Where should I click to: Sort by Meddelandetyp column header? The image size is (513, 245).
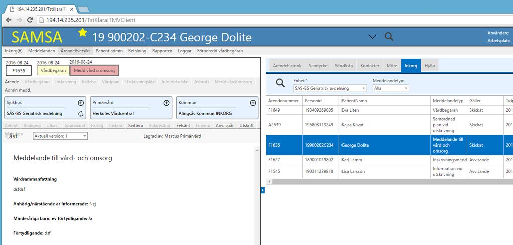(449, 101)
